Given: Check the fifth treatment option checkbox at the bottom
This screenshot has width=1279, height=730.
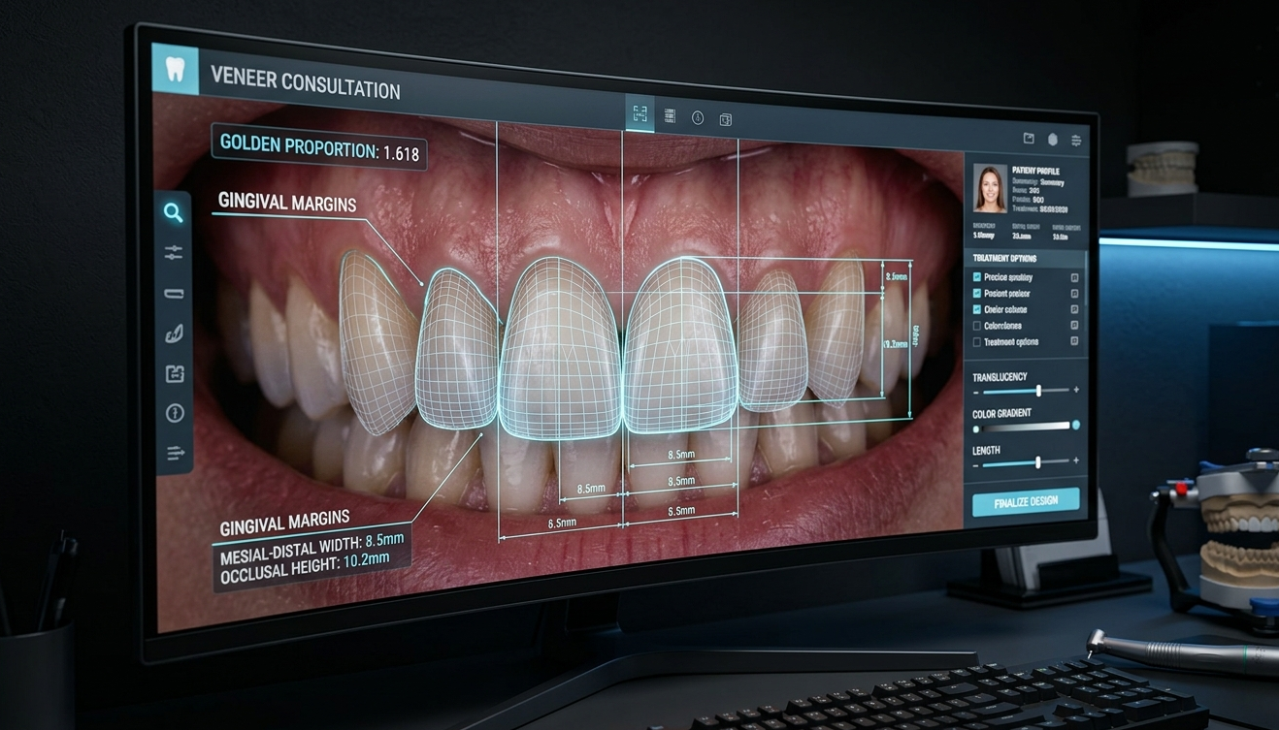Looking at the screenshot, I should point(977,342).
